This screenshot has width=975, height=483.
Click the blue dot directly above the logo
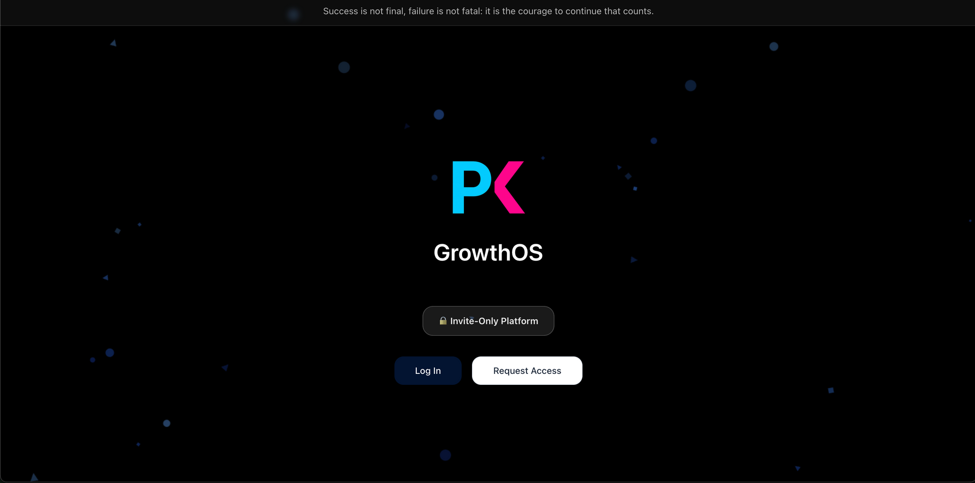pos(439,115)
